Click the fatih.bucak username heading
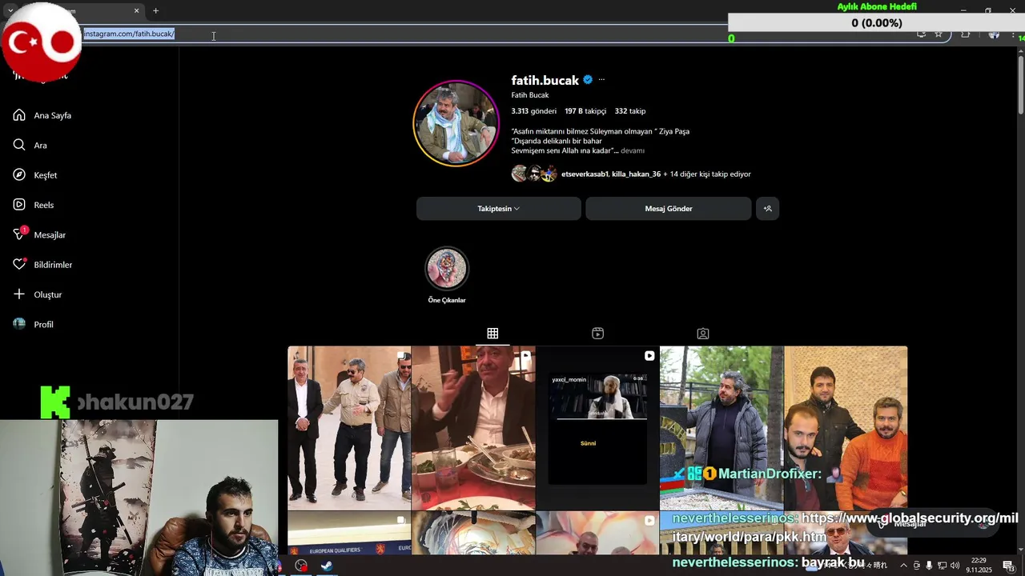 tap(545, 80)
